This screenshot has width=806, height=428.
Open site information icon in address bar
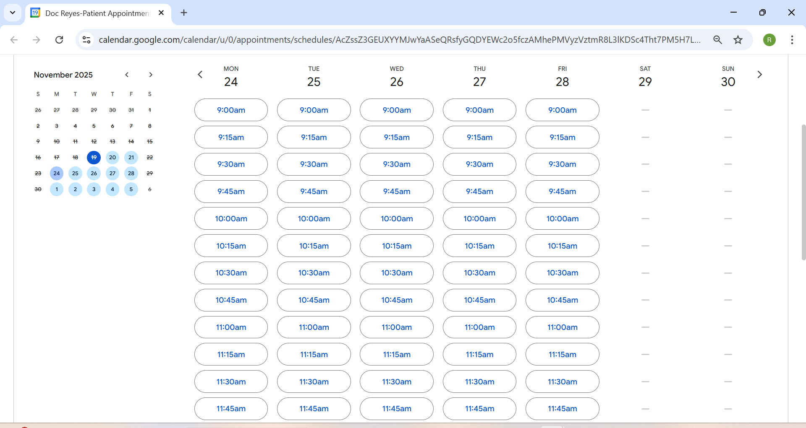(86, 40)
